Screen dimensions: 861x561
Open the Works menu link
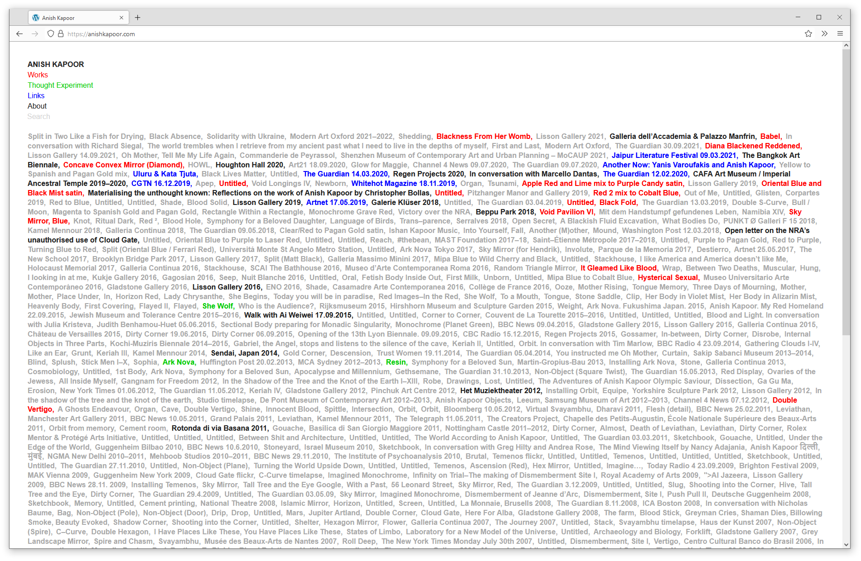(x=38, y=75)
